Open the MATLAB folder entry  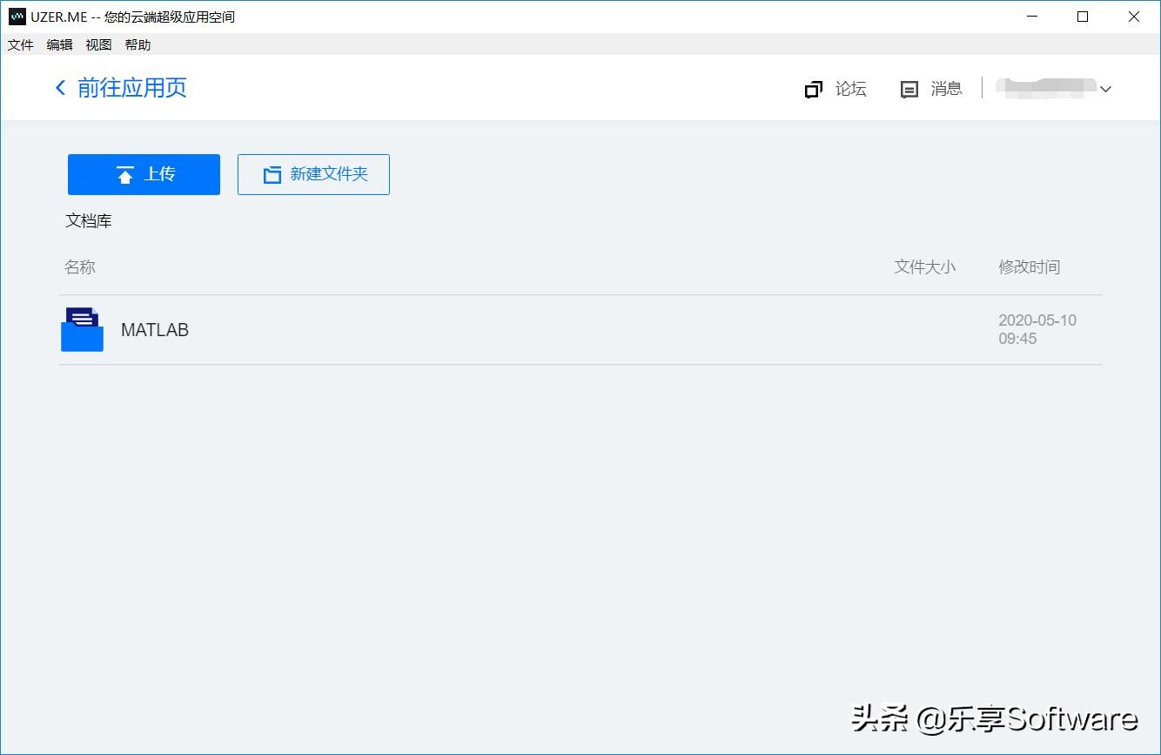(154, 330)
